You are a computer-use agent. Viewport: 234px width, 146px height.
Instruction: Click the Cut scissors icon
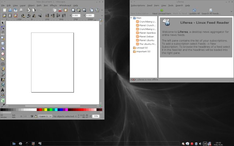tap(60, 10)
